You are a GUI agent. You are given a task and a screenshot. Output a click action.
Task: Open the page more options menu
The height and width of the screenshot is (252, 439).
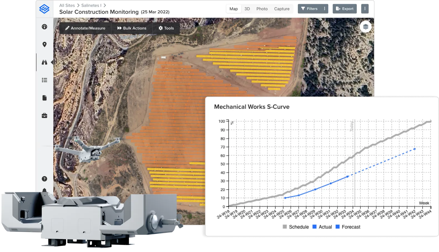tap(365, 9)
